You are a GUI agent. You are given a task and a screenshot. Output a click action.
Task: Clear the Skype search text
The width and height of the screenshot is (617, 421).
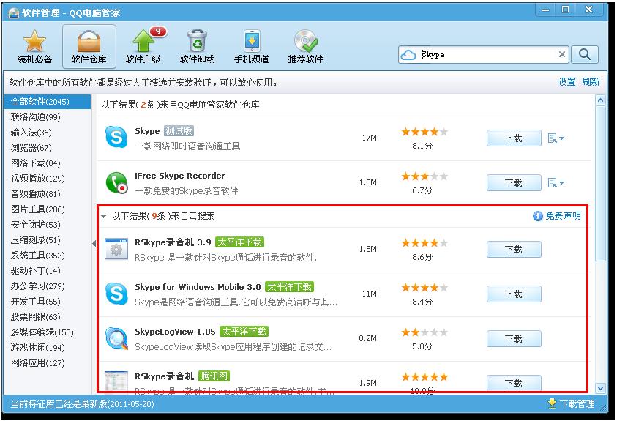pos(562,55)
